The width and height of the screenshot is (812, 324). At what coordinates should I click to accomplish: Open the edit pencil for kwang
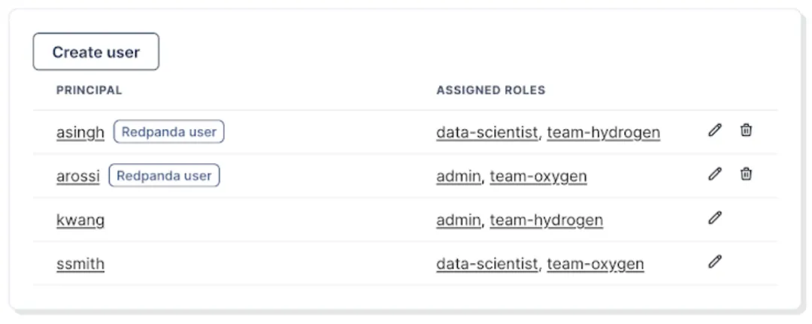tap(715, 218)
